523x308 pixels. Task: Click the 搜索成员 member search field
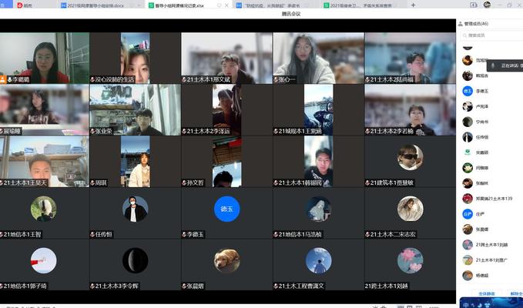(x=491, y=35)
